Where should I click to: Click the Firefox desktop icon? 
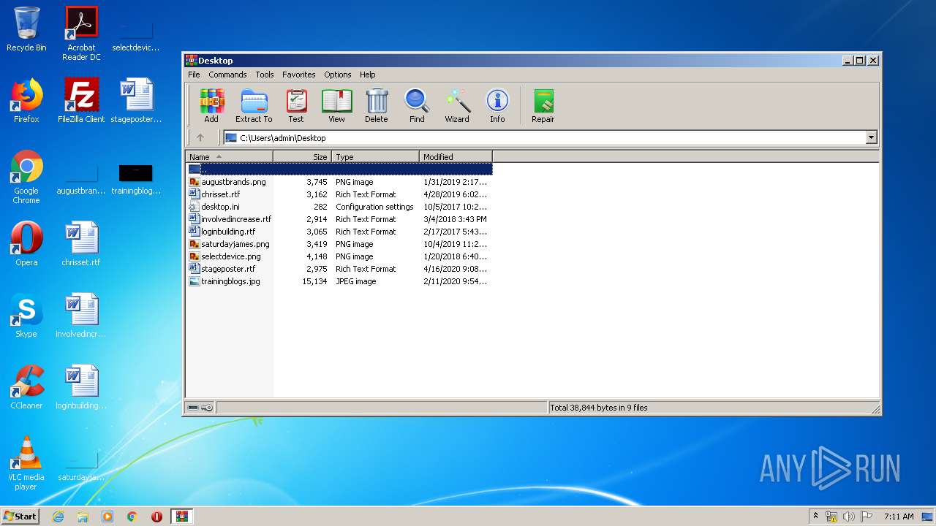26,101
